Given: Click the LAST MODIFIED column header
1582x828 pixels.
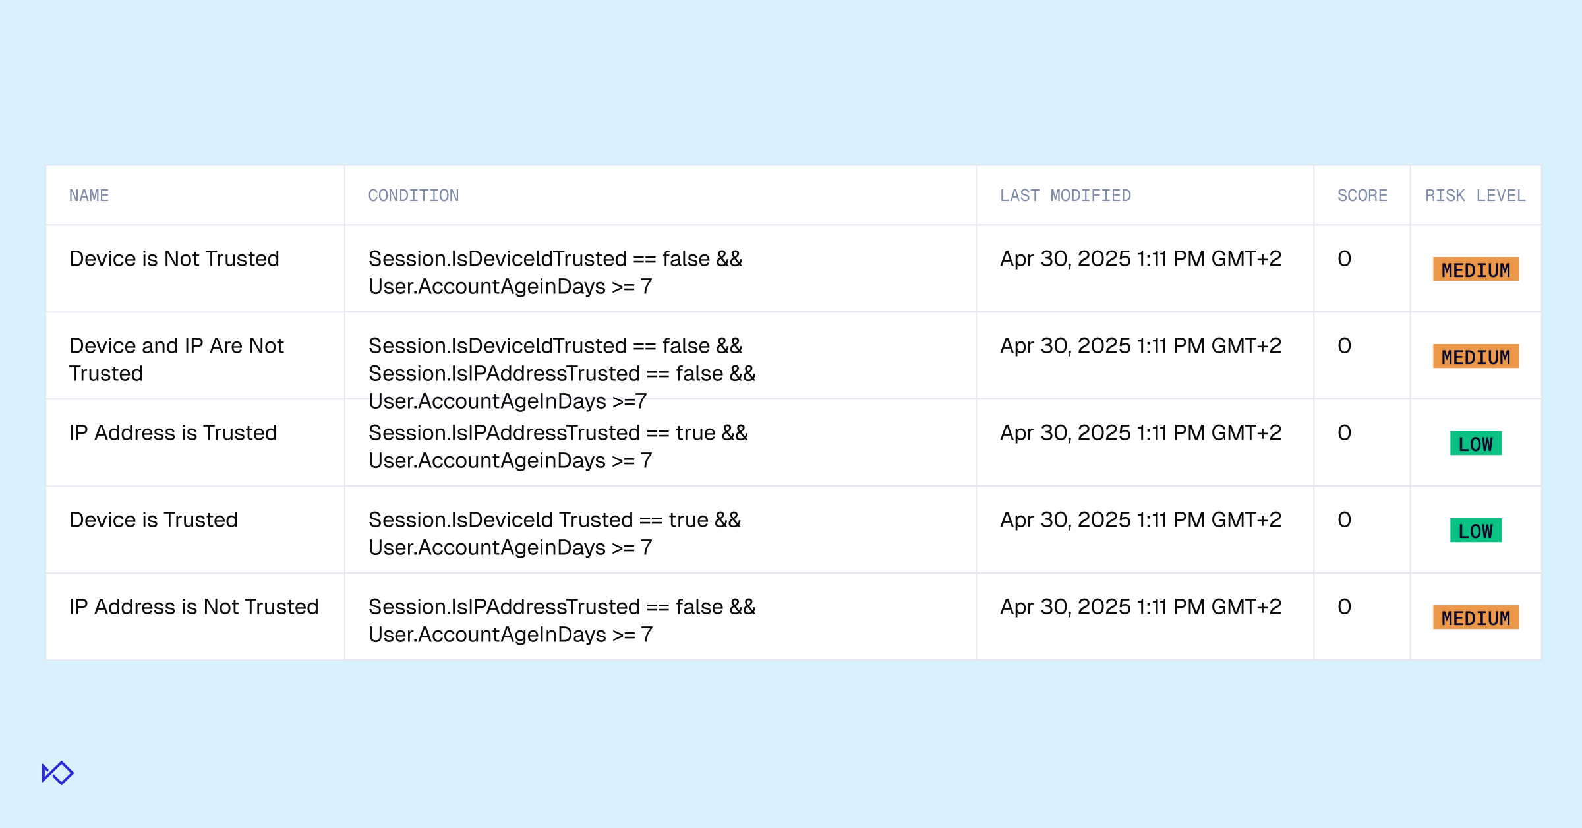Looking at the screenshot, I should 1065,195.
